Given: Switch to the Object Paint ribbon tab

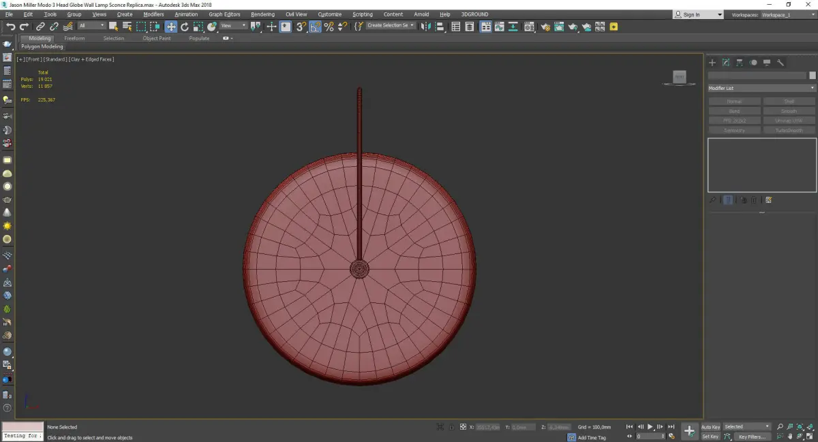Looking at the screenshot, I should tap(157, 38).
